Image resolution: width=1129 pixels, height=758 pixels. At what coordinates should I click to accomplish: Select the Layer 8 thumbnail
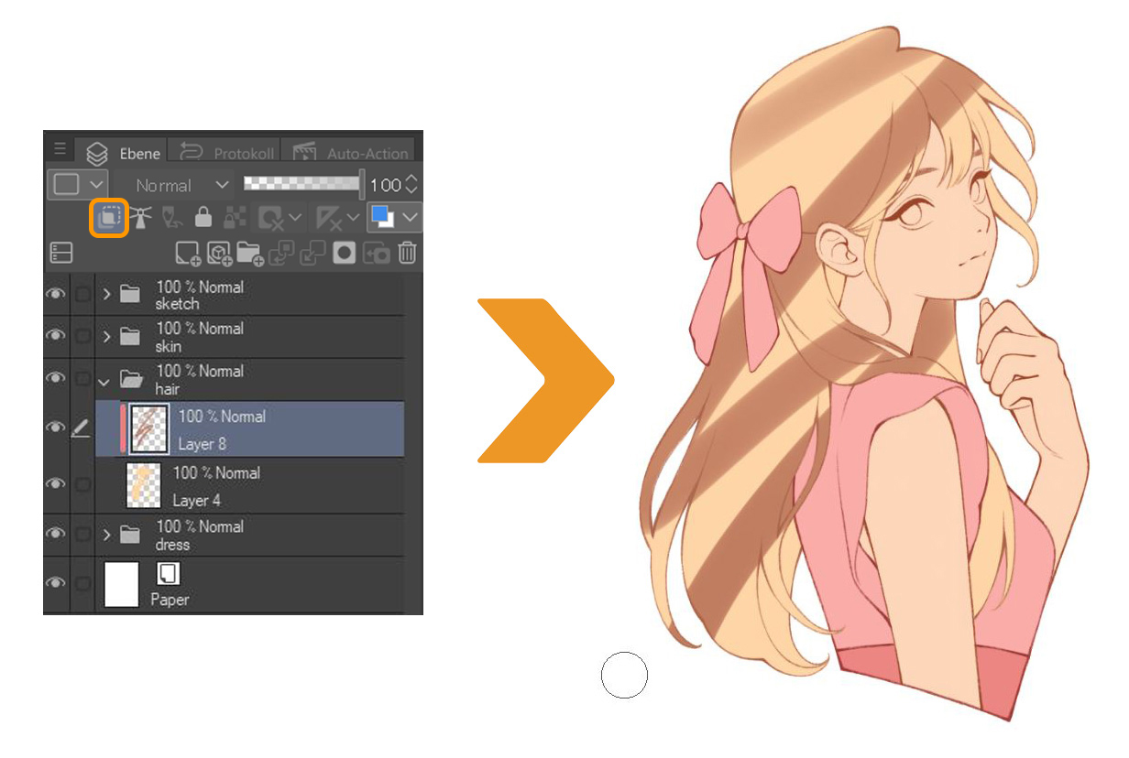click(149, 428)
